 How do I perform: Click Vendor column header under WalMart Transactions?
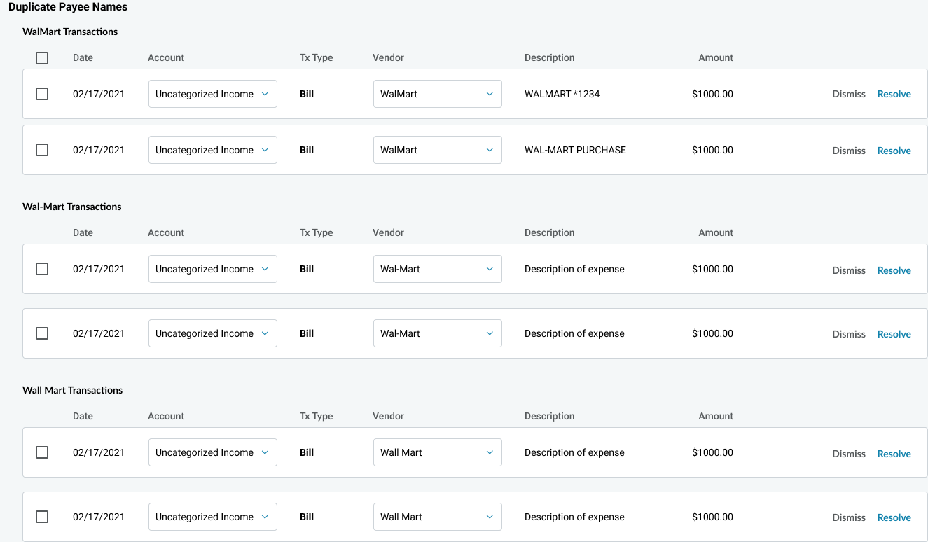click(x=388, y=57)
